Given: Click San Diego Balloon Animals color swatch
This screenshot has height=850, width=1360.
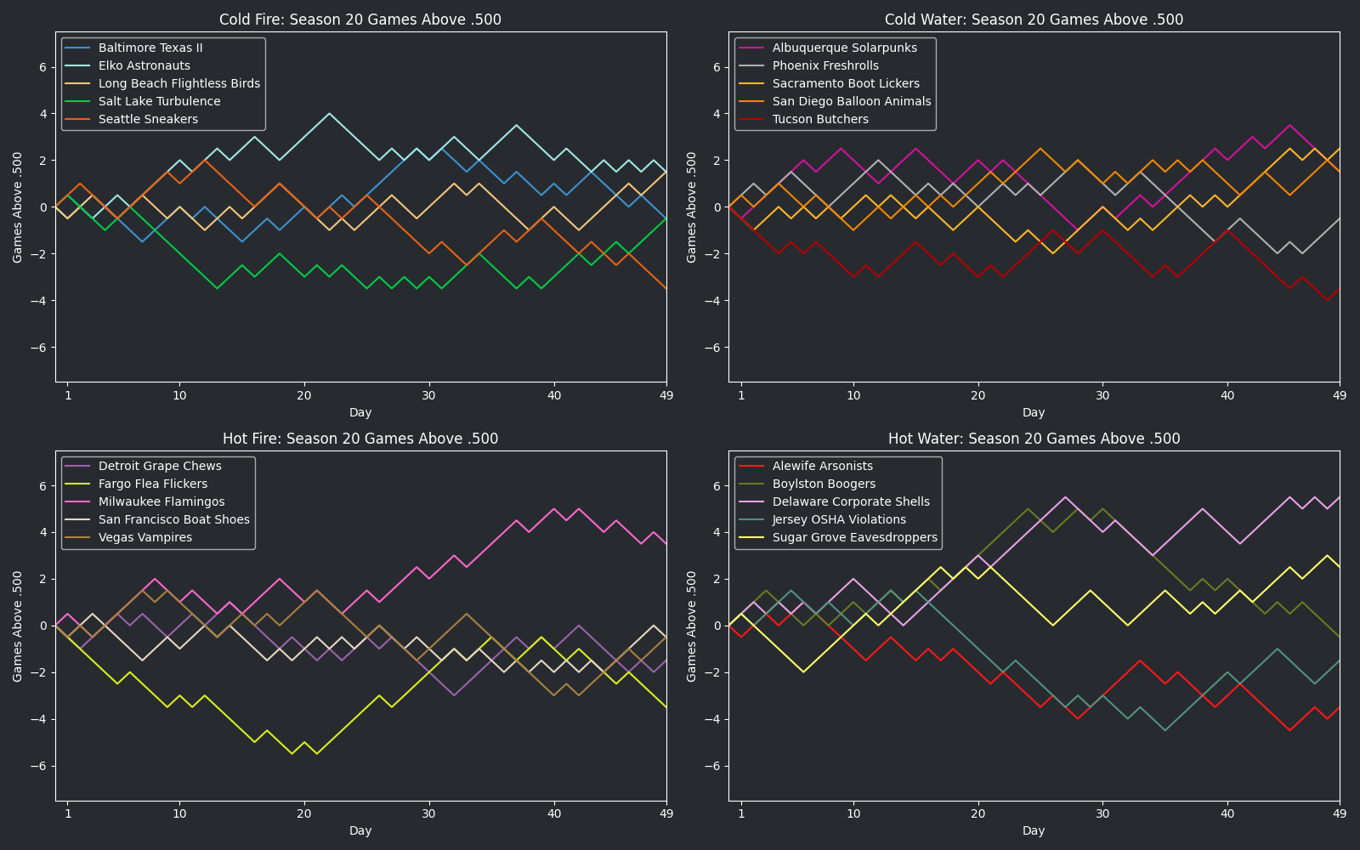Looking at the screenshot, I should pyautogui.click(x=753, y=101).
